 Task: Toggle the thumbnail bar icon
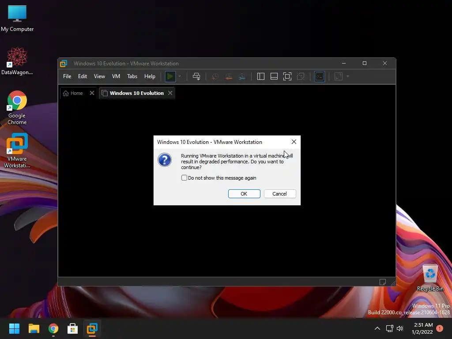[x=274, y=76]
